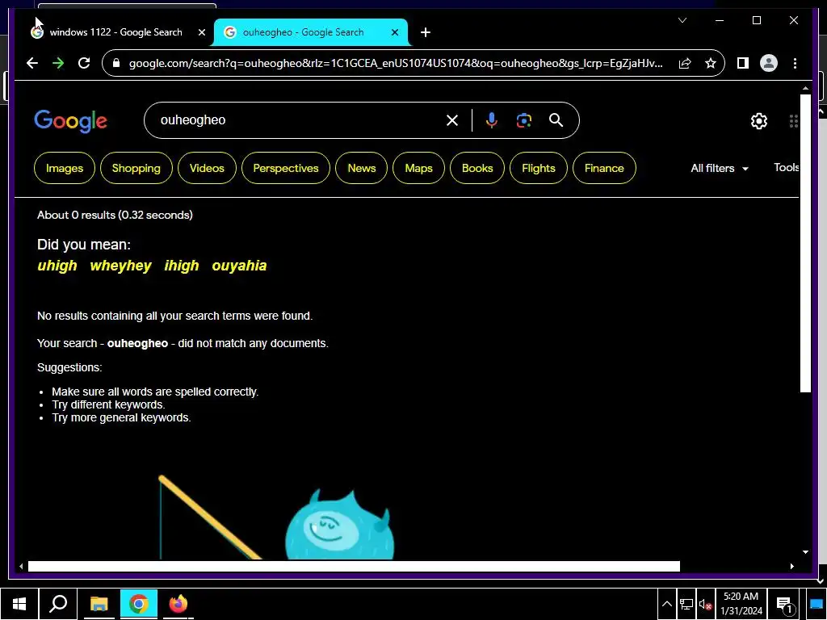
Task: Open a new tab with the plus button
Action: (x=425, y=32)
